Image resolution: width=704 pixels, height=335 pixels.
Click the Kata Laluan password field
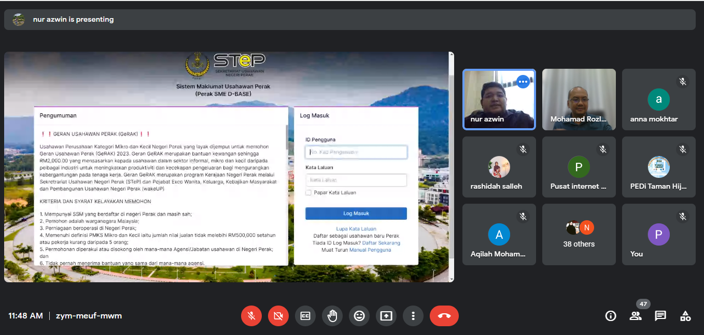356,180
